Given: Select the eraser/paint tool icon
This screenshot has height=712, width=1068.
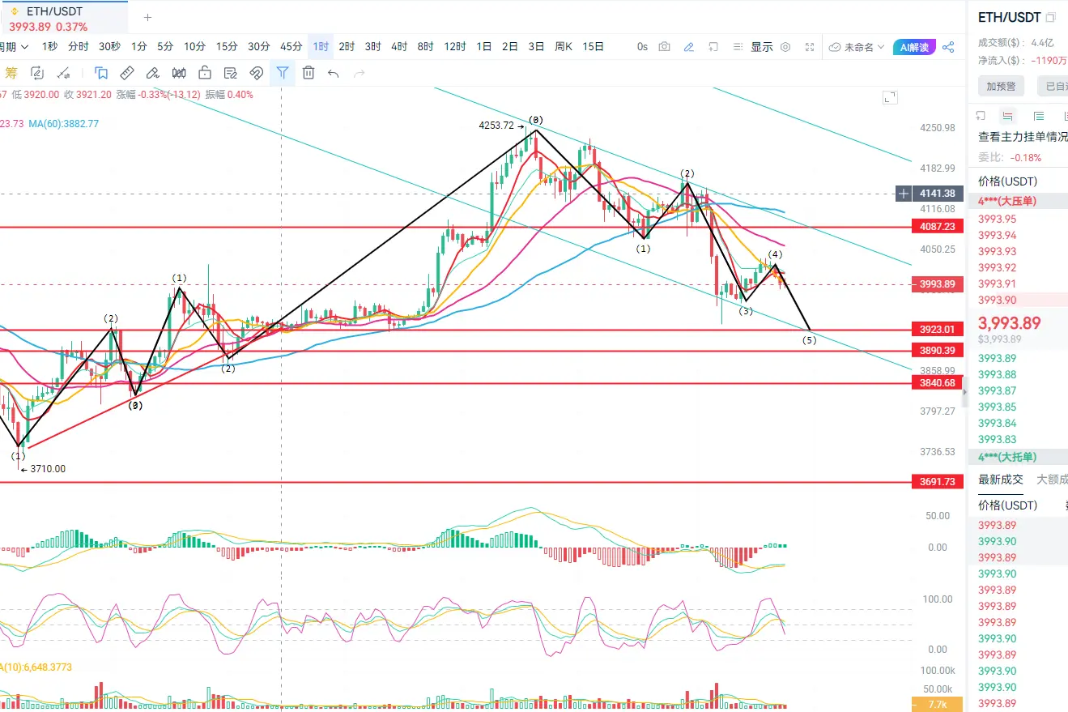Looking at the screenshot, I should 153,73.
